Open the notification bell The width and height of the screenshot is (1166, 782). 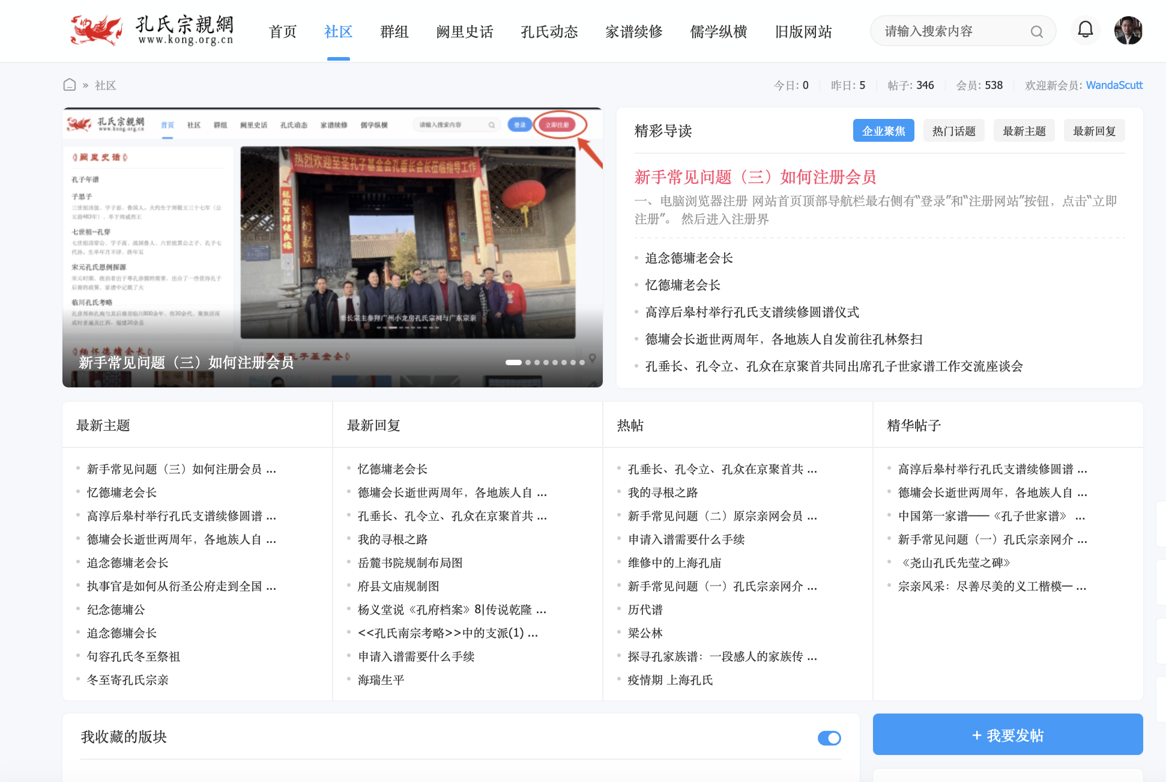pyautogui.click(x=1086, y=29)
